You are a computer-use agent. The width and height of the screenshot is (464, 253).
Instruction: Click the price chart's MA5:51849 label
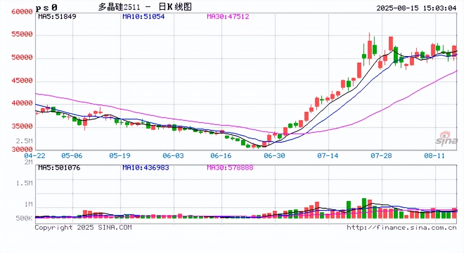pos(57,16)
